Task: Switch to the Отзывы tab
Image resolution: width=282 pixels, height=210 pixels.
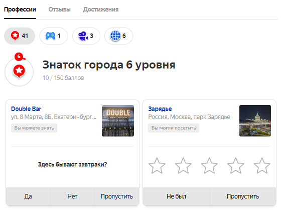Action: coord(60,9)
